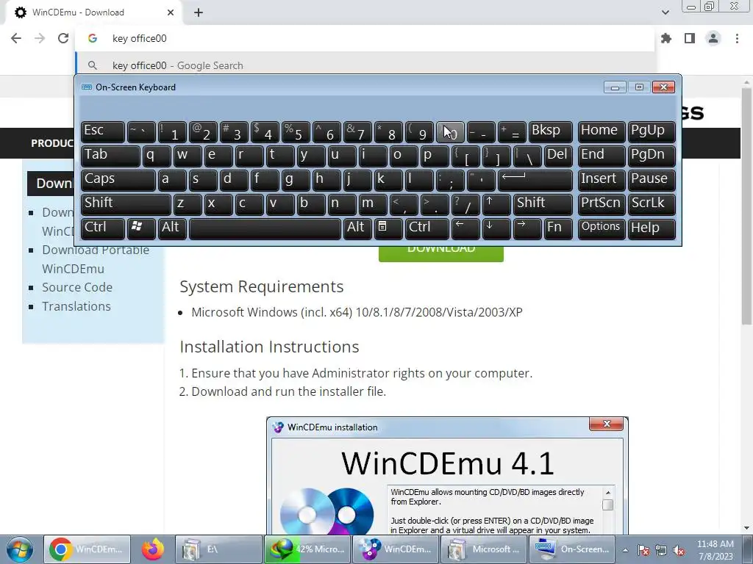Open Chrome side panel icon
Viewport: 753px width, 564px height.
[x=690, y=38]
